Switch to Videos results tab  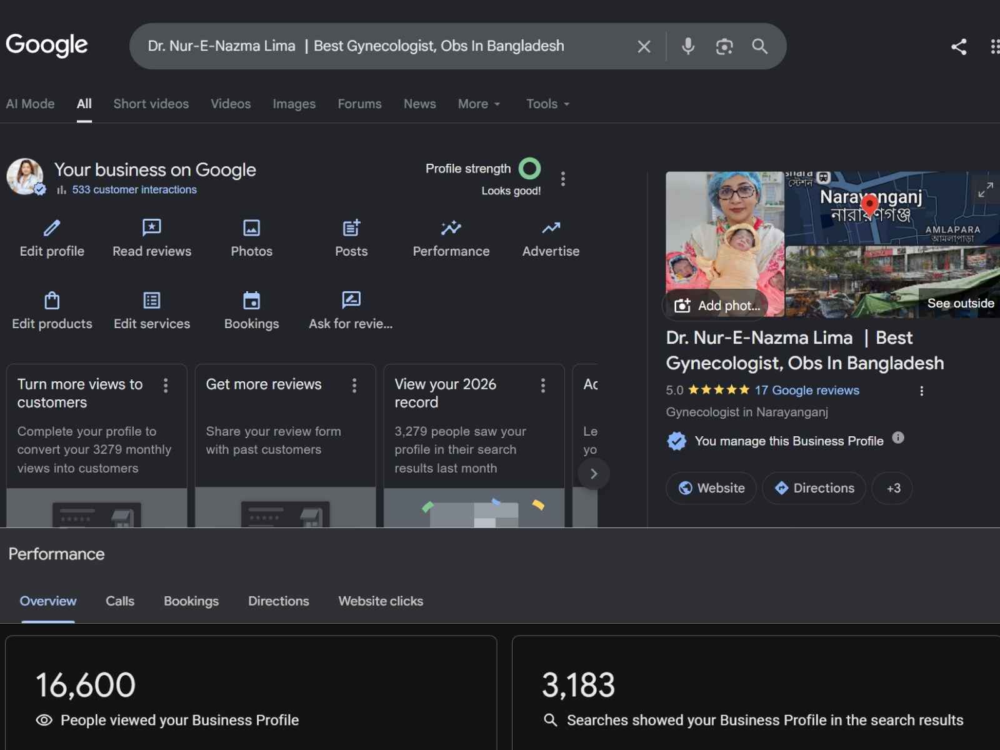click(x=231, y=104)
